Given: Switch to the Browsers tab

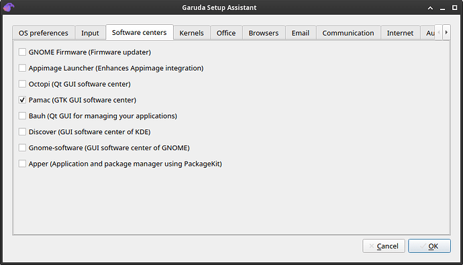Looking at the screenshot, I should click(x=264, y=33).
